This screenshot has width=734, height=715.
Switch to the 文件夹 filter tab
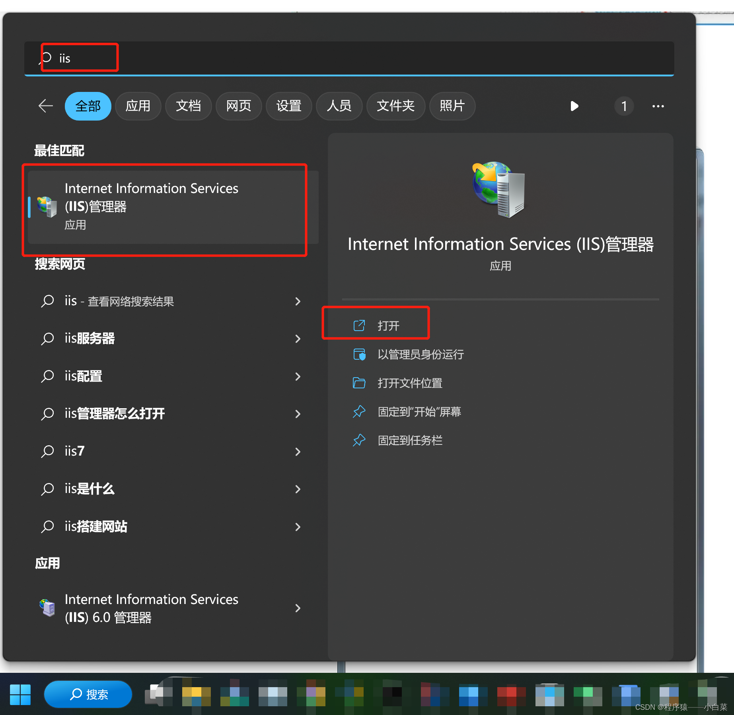[395, 106]
